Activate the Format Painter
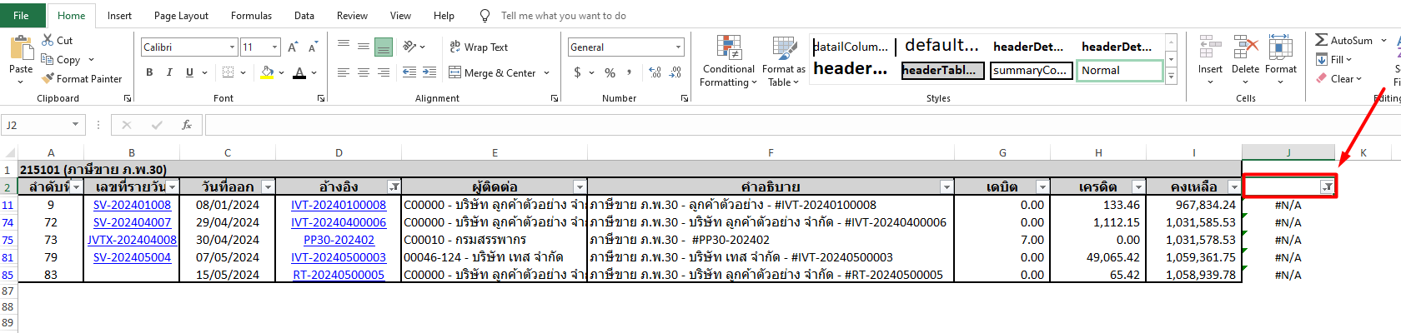The height and width of the screenshot is (333, 1401). coord(82,78)
